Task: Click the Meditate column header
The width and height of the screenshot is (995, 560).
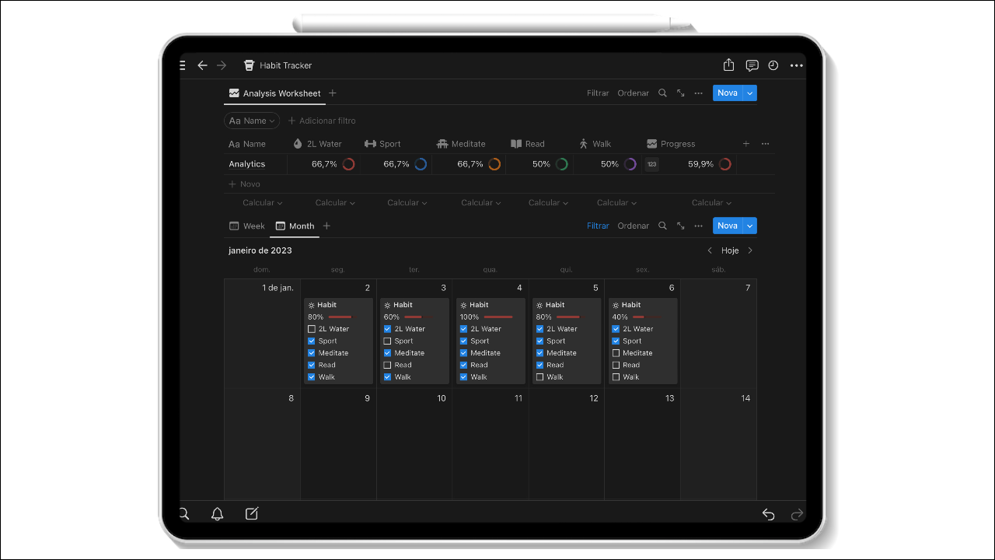Action: [x=461, y=144]
